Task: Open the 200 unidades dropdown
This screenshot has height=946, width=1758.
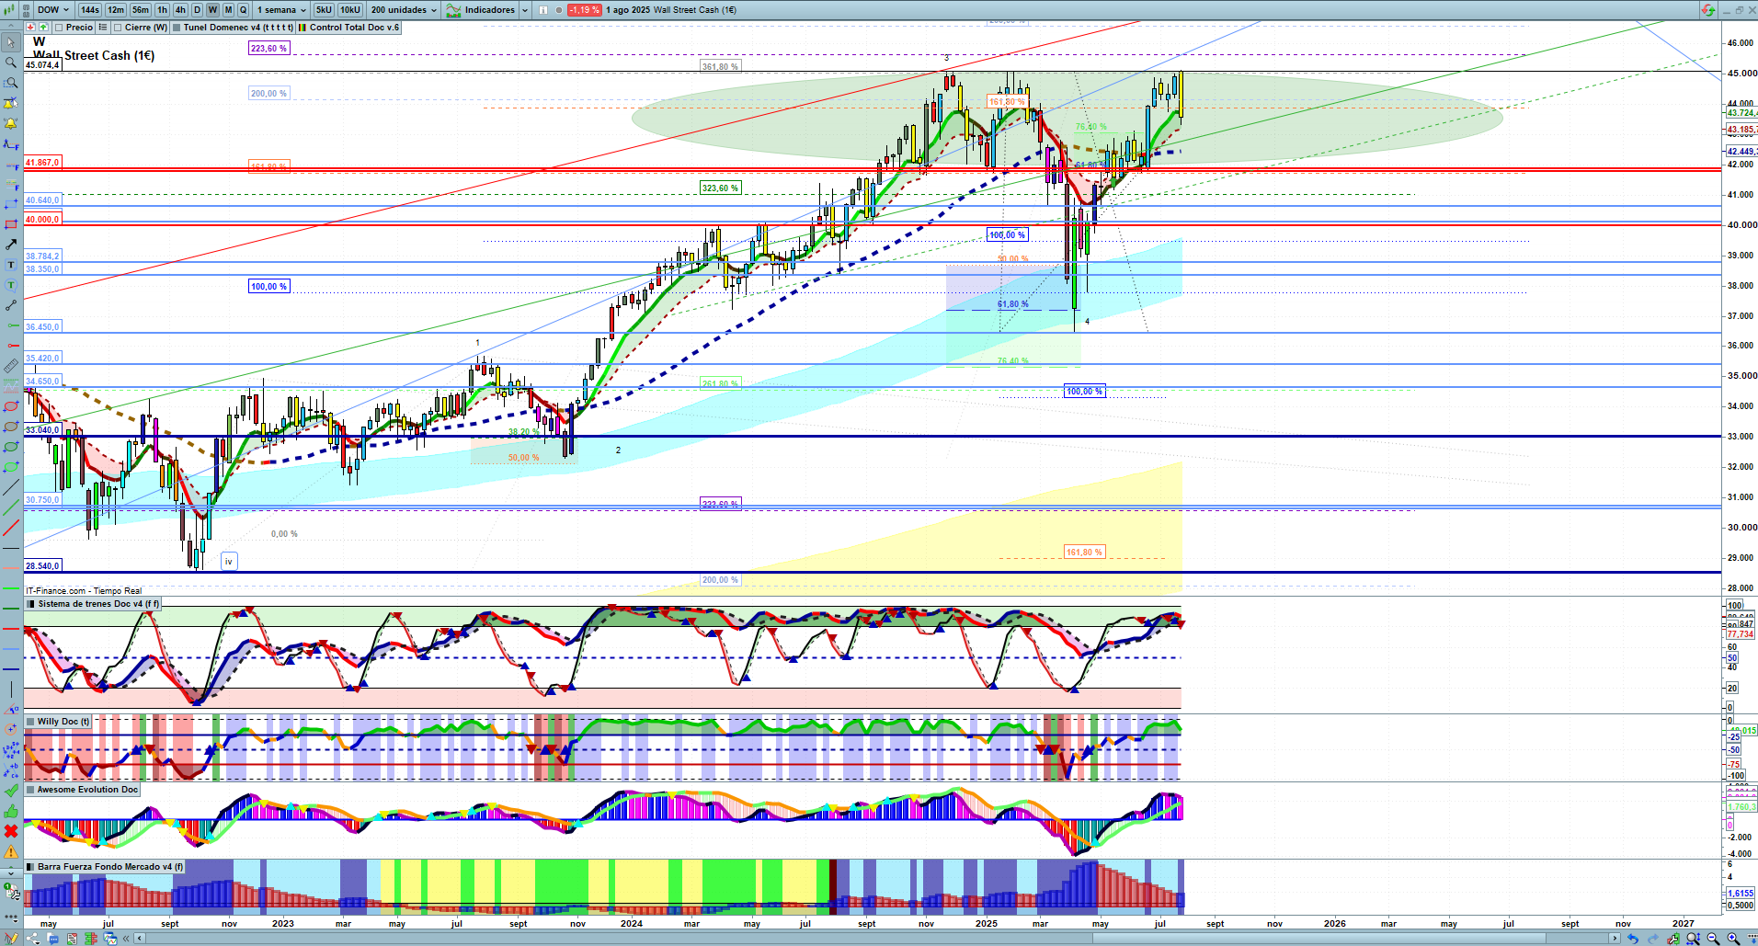Action: click(405, 10)
